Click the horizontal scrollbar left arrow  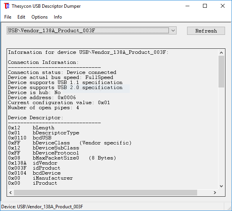pos(10,192)
